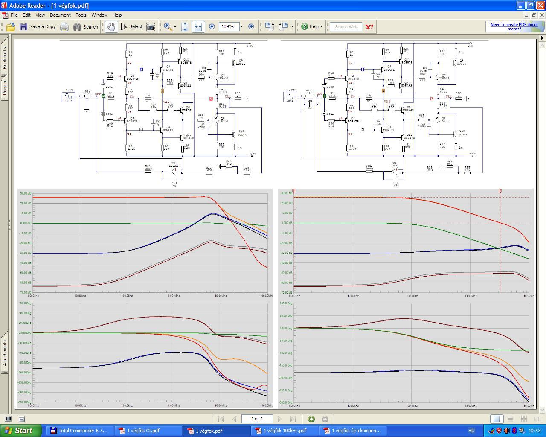Open the Edit menu
The height and width of the screenshot is (437, 546).
[x=26, y=15]
